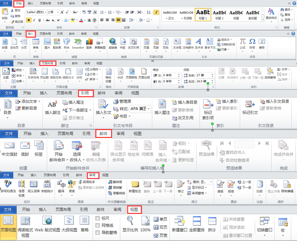Open the Themes (主题) icon
The width and height of the screenshot is (297, 241).
(x=6, y=71)
